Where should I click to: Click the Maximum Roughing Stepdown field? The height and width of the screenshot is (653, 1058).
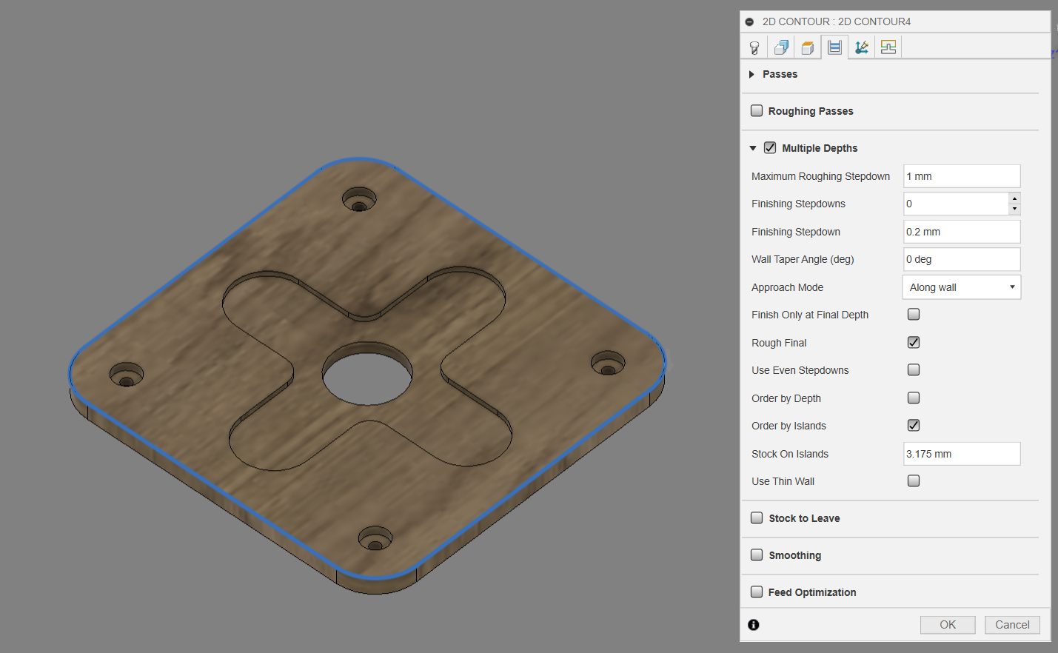962,176
